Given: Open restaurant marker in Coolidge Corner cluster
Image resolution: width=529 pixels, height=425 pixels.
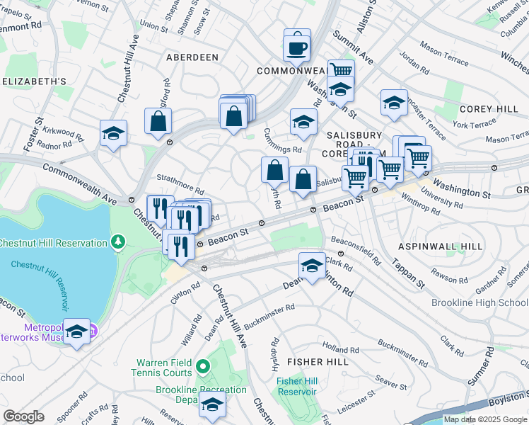Looking at the screenshot, I should (367, 164).
